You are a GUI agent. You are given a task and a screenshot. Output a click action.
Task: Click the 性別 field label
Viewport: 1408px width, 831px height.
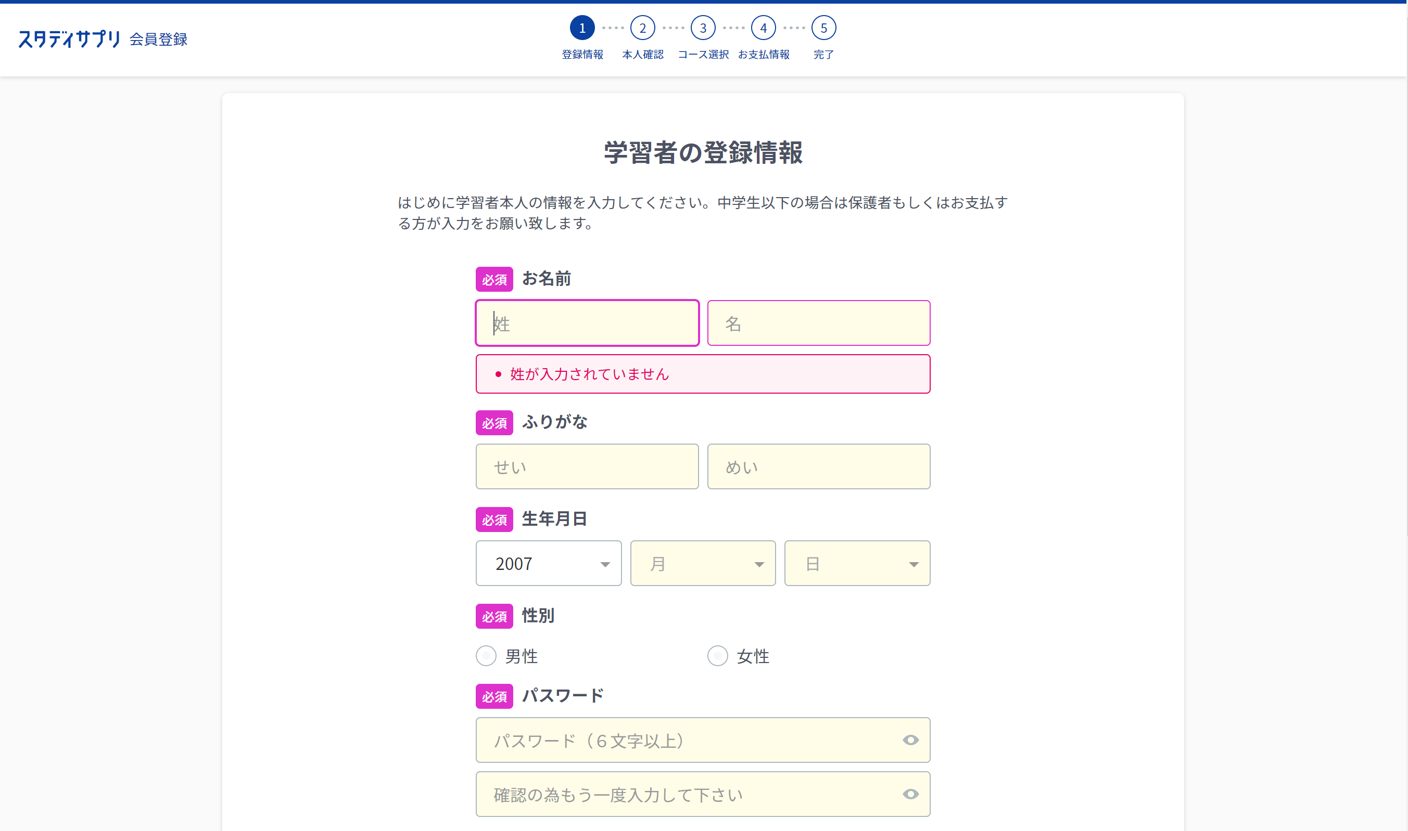coord(538,615)
